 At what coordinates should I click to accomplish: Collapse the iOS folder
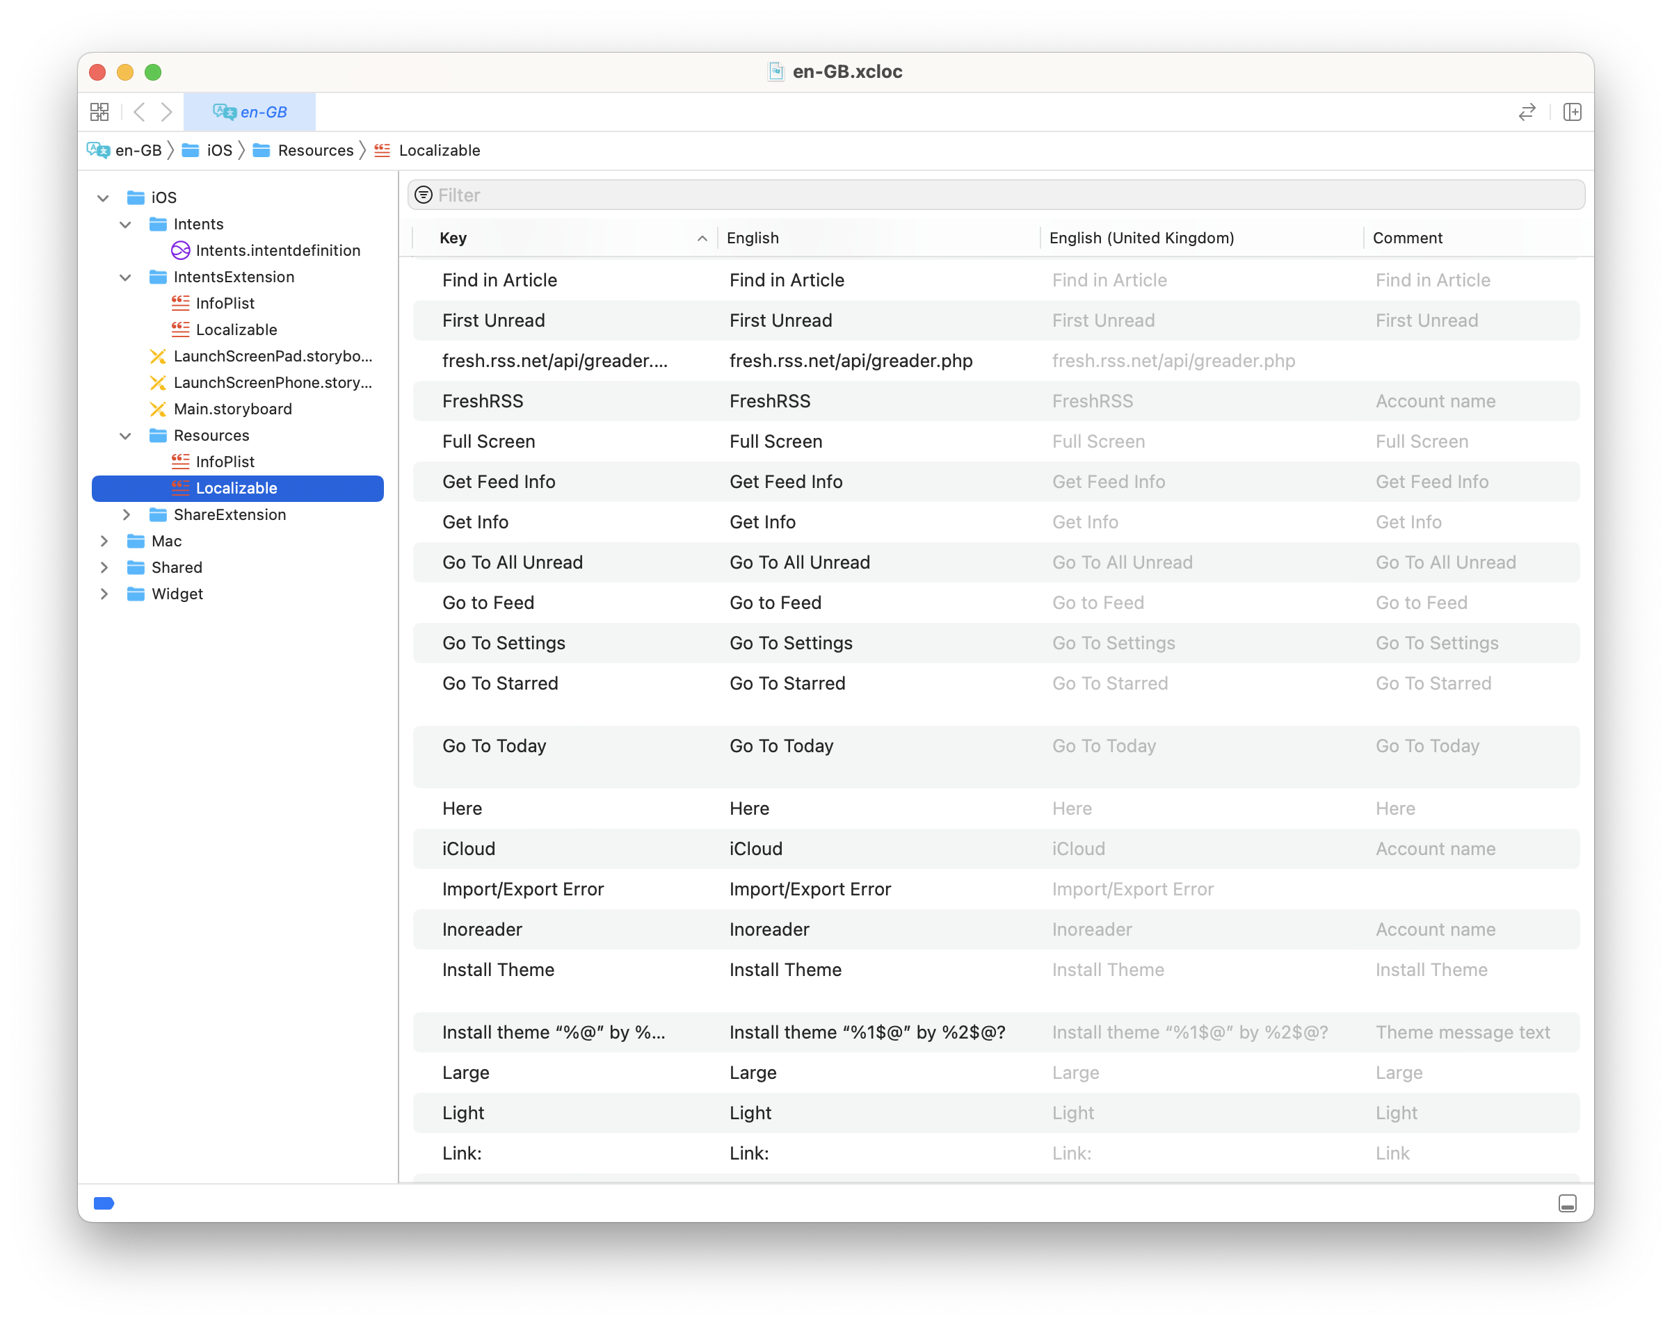(x=103, y=197)
